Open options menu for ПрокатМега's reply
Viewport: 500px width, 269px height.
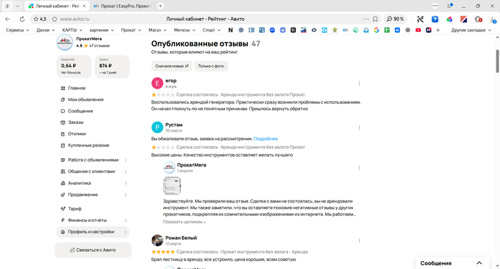point(359,168)
